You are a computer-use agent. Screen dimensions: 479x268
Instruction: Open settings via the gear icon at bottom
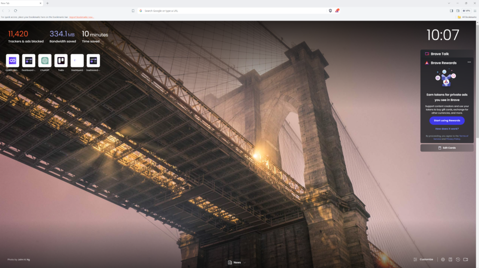(x=443, y=260)
